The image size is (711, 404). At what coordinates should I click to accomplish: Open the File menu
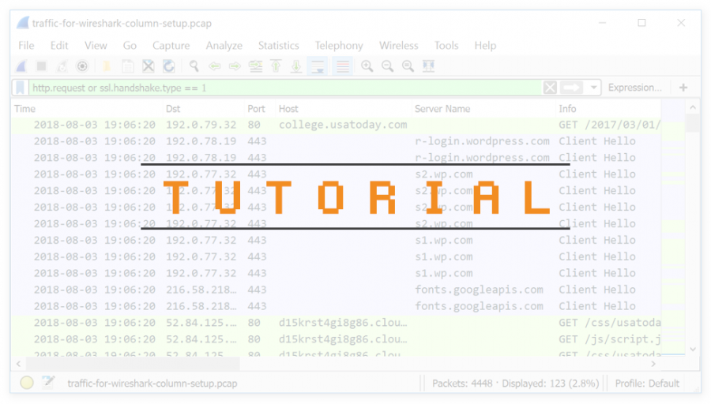tap(26, 45)
